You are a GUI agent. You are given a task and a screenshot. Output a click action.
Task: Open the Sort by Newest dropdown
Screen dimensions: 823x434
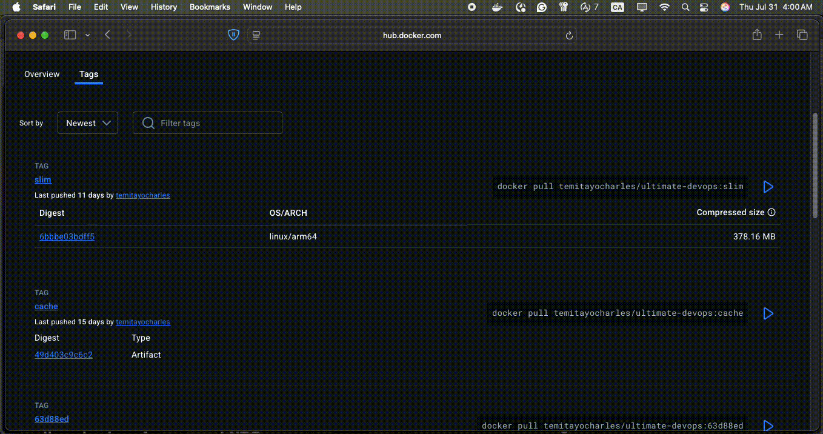pyautogui.click(x=88, y=123)
